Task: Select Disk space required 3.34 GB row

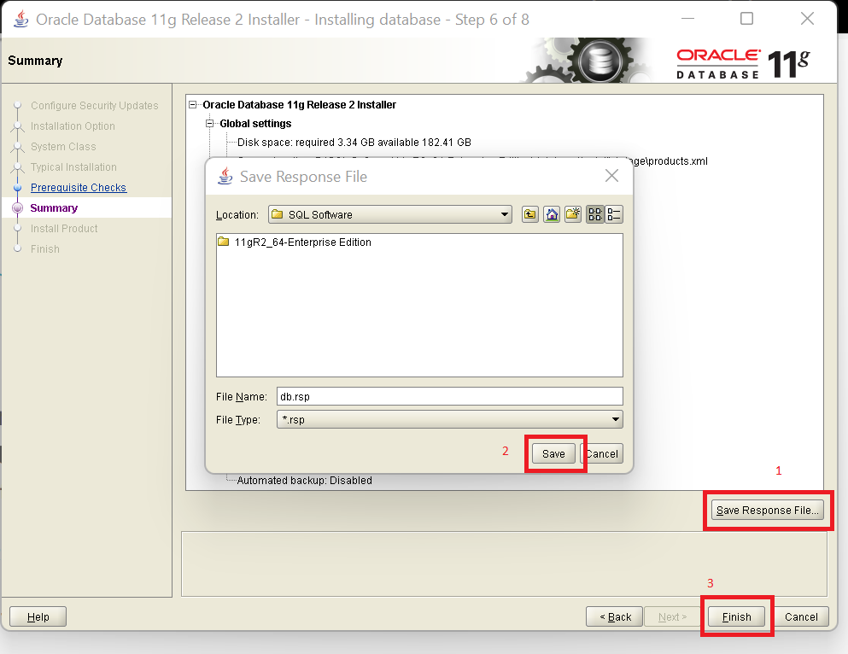Action: click(x=354, y=142)
